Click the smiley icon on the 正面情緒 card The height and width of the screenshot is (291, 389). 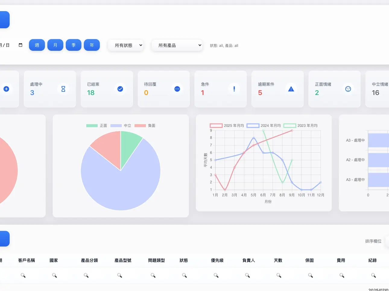click(348, 89)
